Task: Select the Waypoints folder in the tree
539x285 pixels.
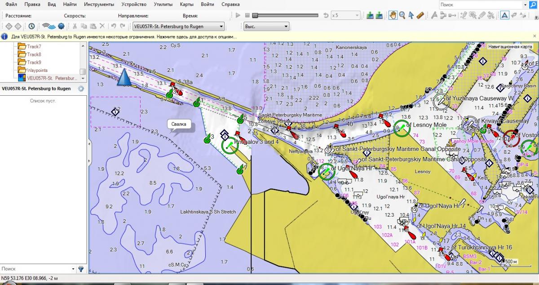Action: (x=37, y=70)
